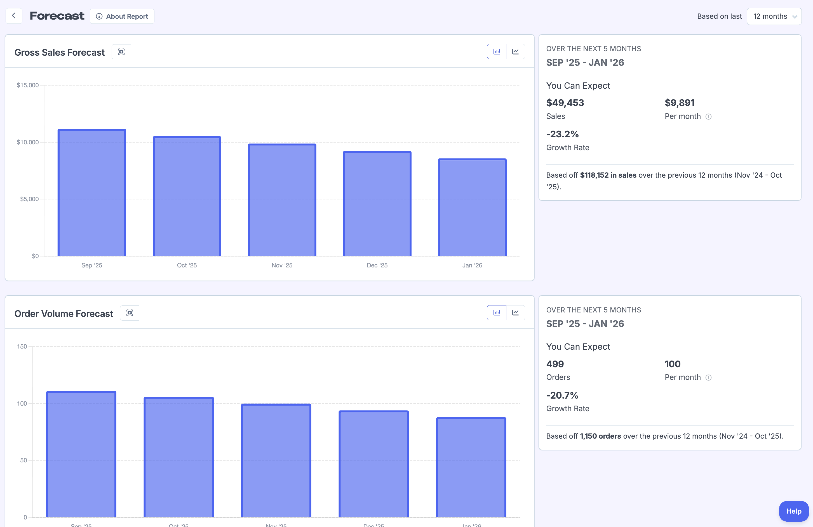Screen dimensions: 813x527
Task: Switch Gross Sales chart to bar view
Action: click(496, 51)
